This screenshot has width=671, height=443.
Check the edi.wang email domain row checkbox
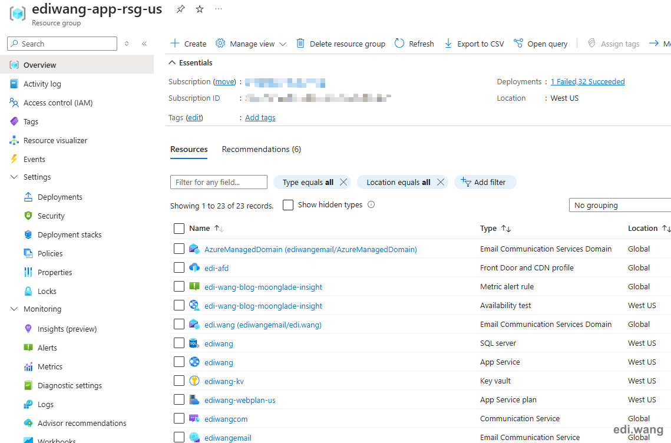tap(179, 324)
